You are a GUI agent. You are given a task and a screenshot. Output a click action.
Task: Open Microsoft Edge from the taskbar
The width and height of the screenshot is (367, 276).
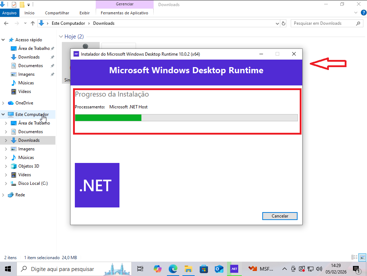coord(173,269)
